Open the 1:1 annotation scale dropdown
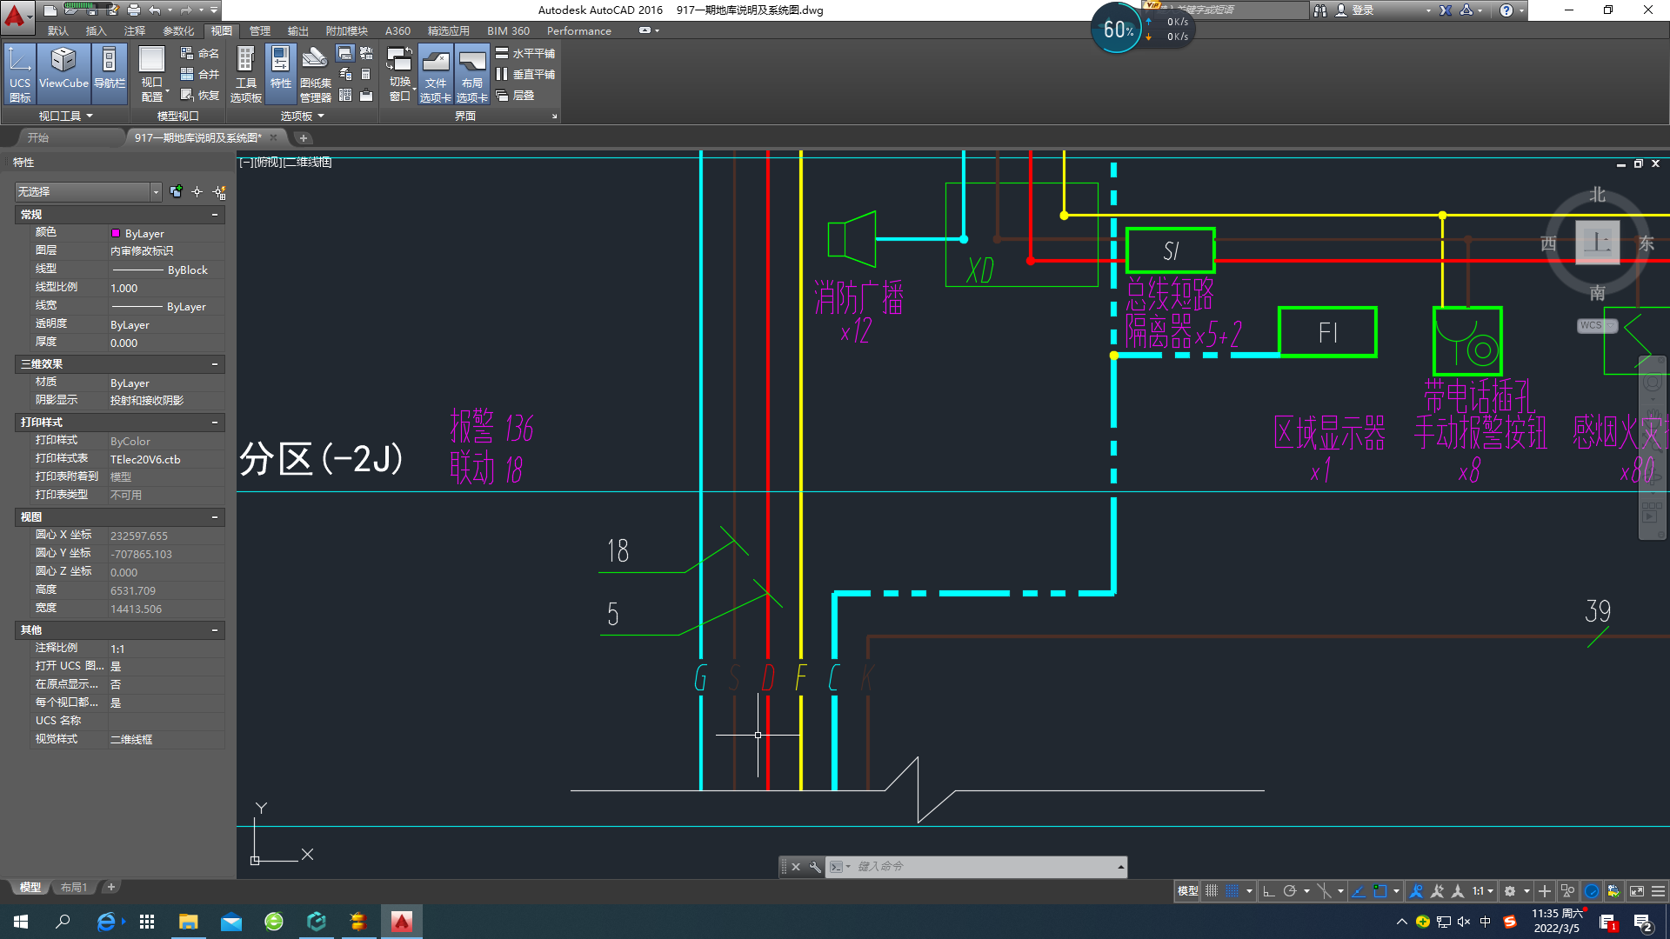This screenshot has height=939, width=1670. pos(1483,890)
